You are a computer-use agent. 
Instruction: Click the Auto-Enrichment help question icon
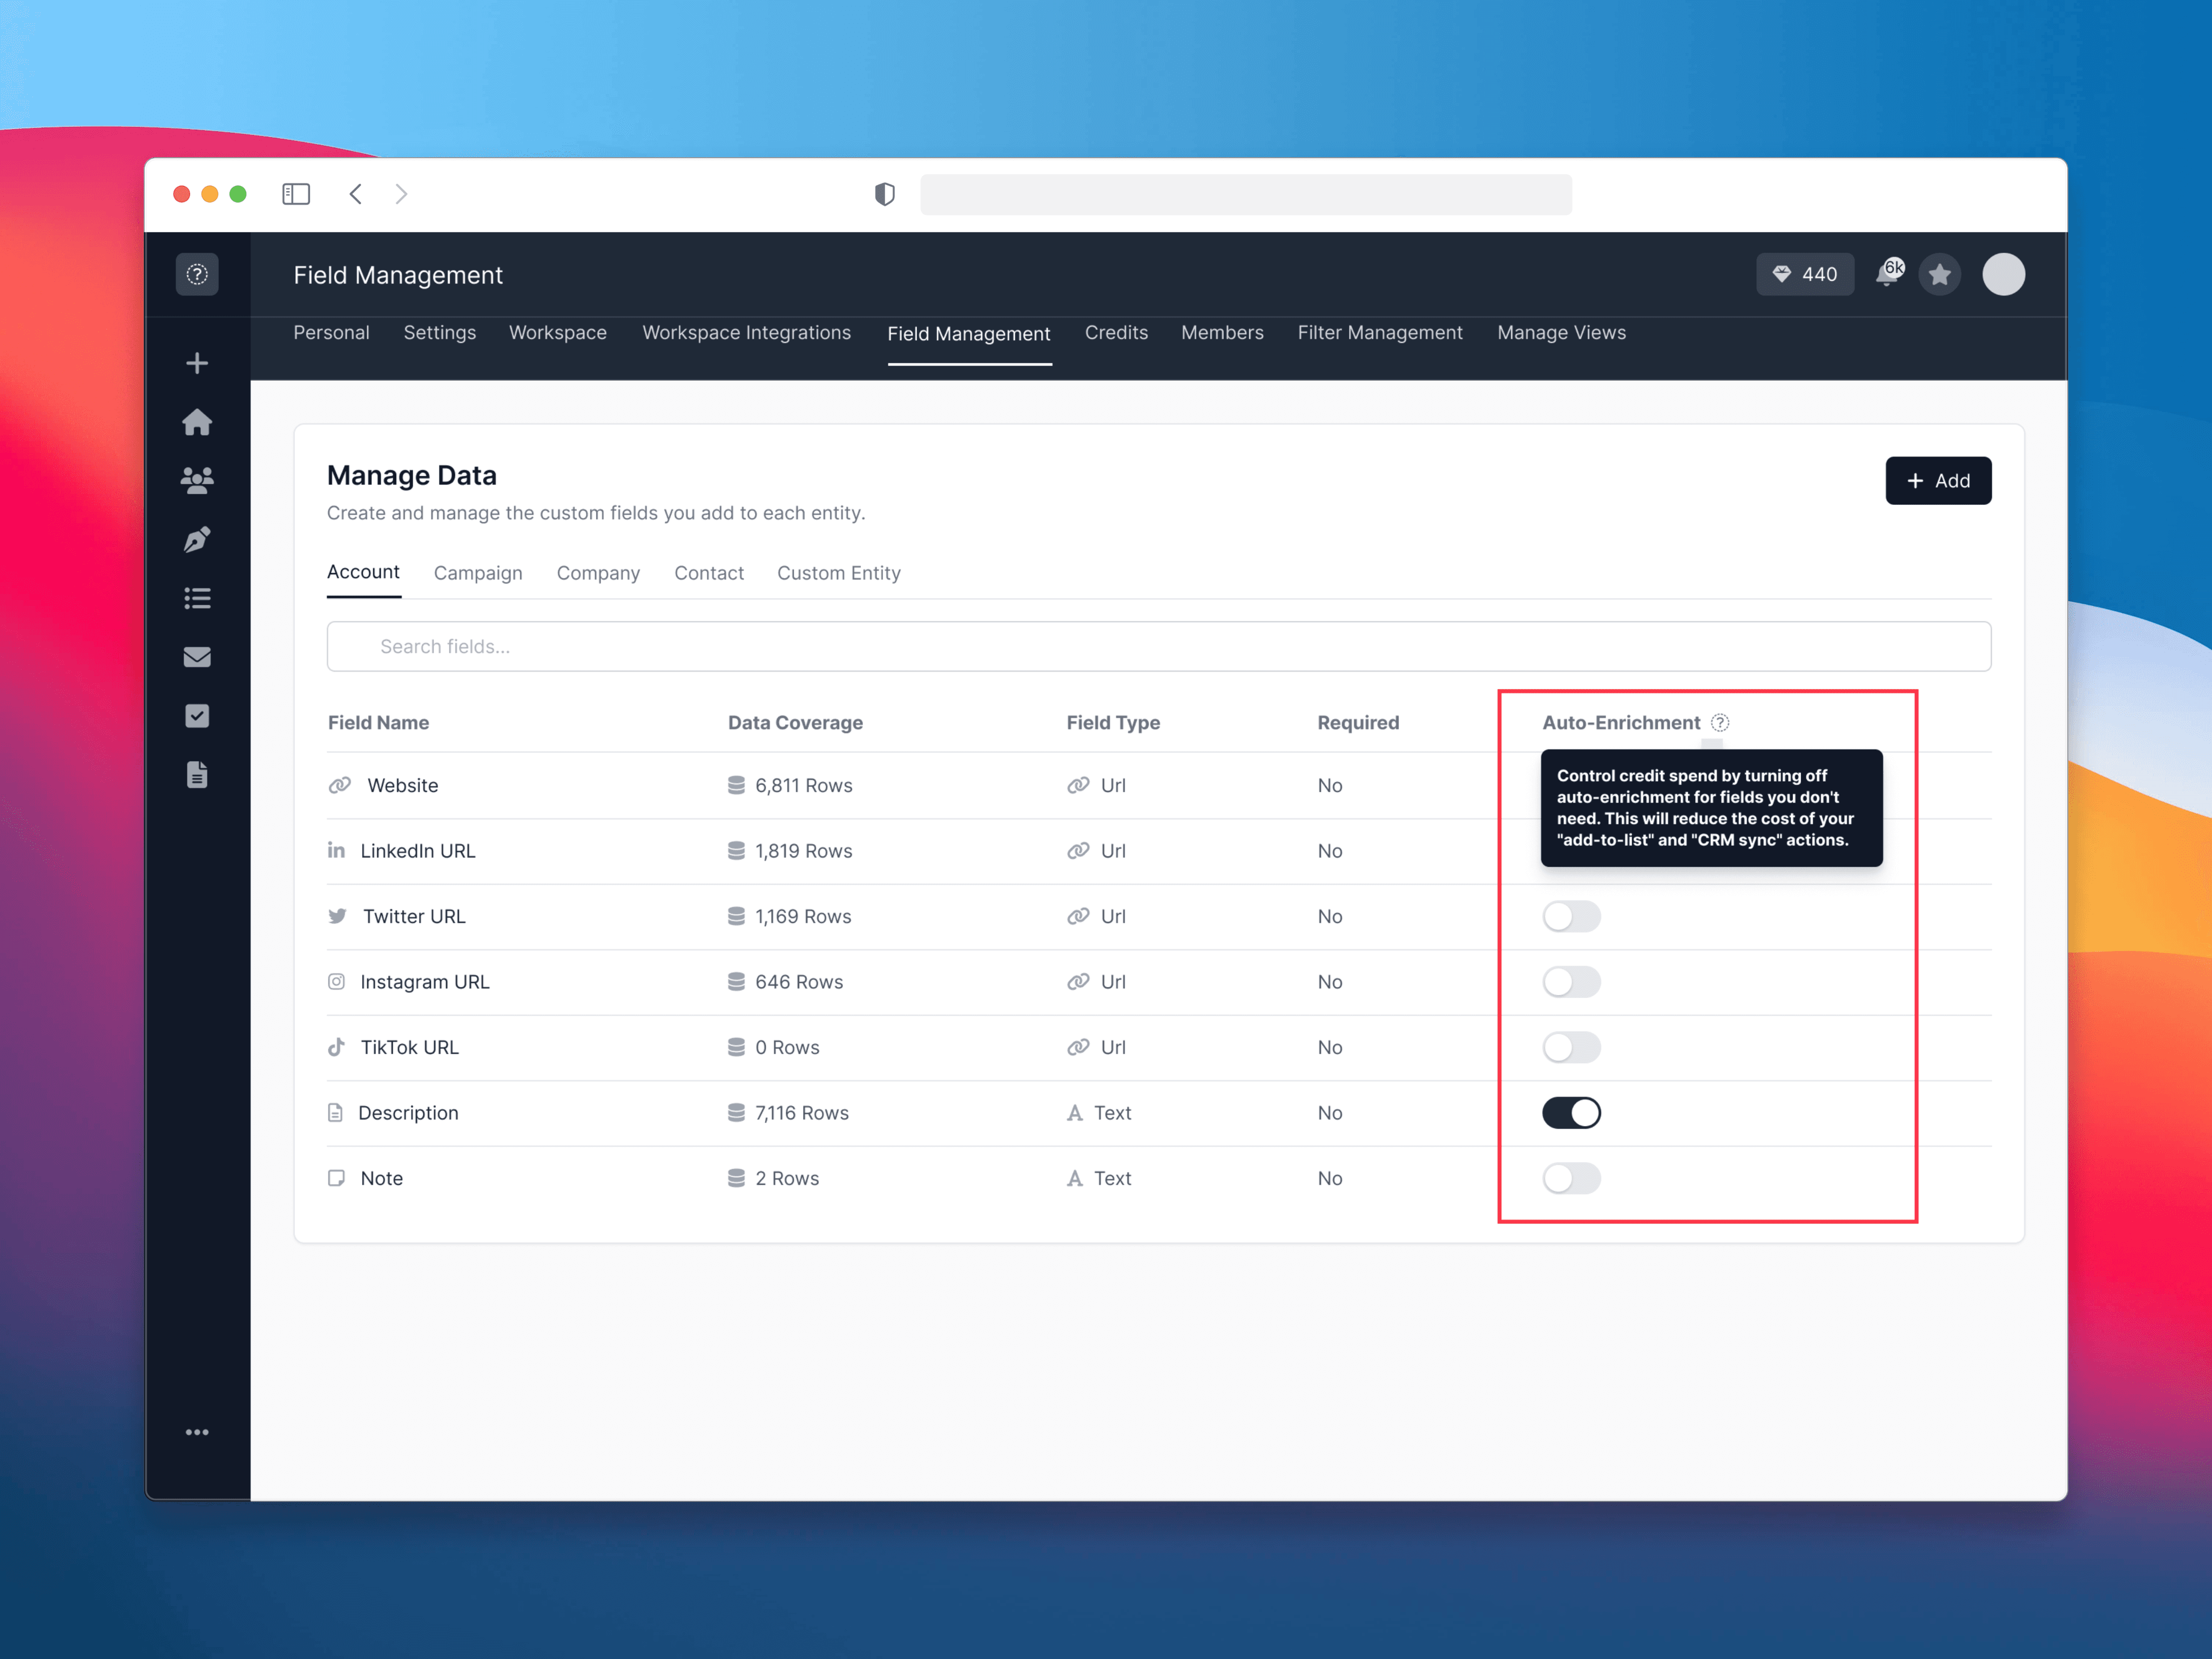pos(1720,722)
